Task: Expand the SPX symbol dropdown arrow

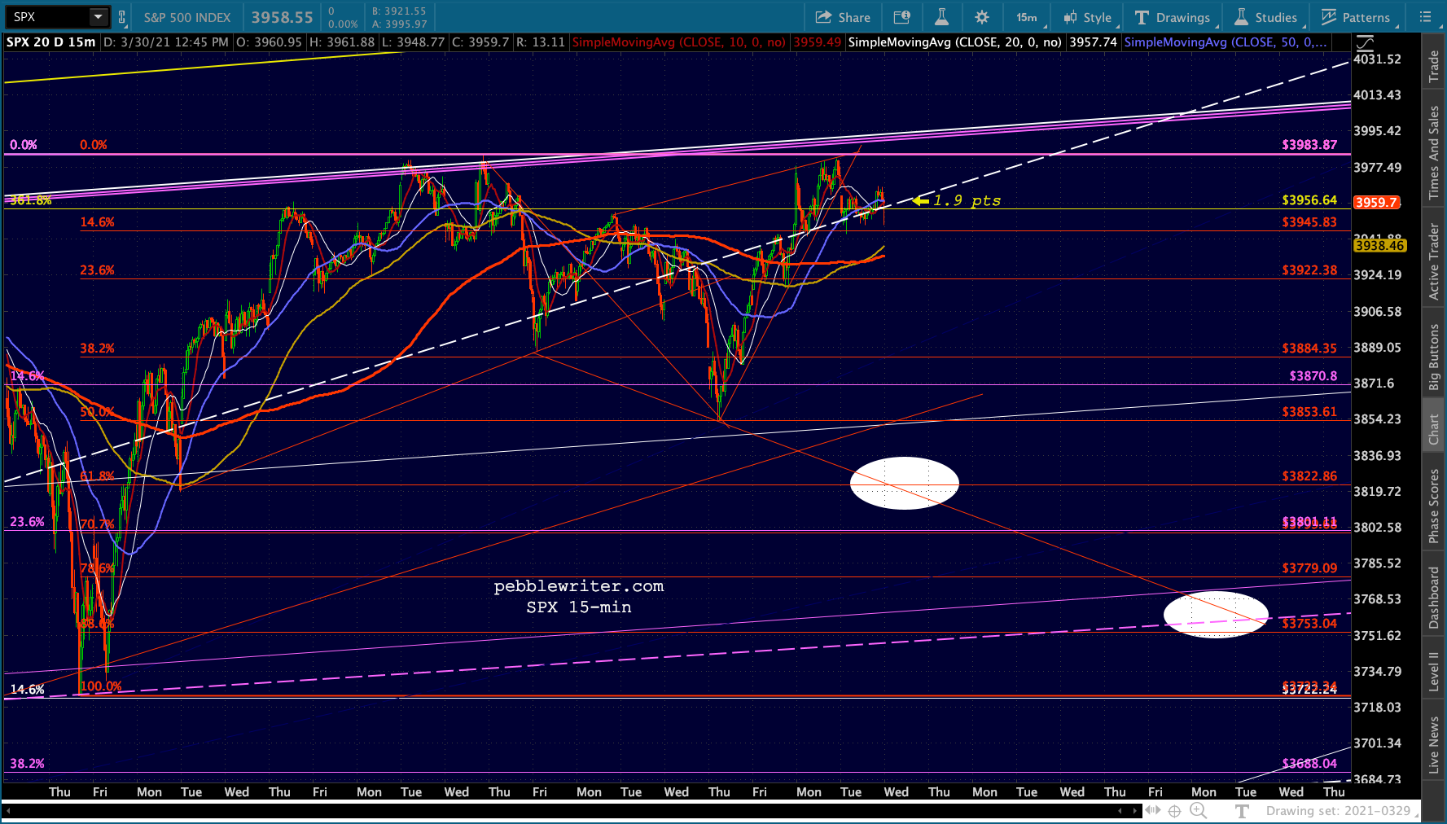Action: 99,16
